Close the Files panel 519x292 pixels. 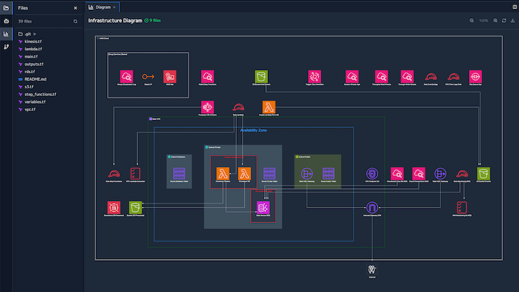(75, 8)
